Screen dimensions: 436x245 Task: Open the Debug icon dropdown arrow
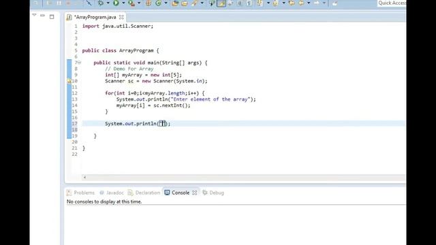coord(108,3)
